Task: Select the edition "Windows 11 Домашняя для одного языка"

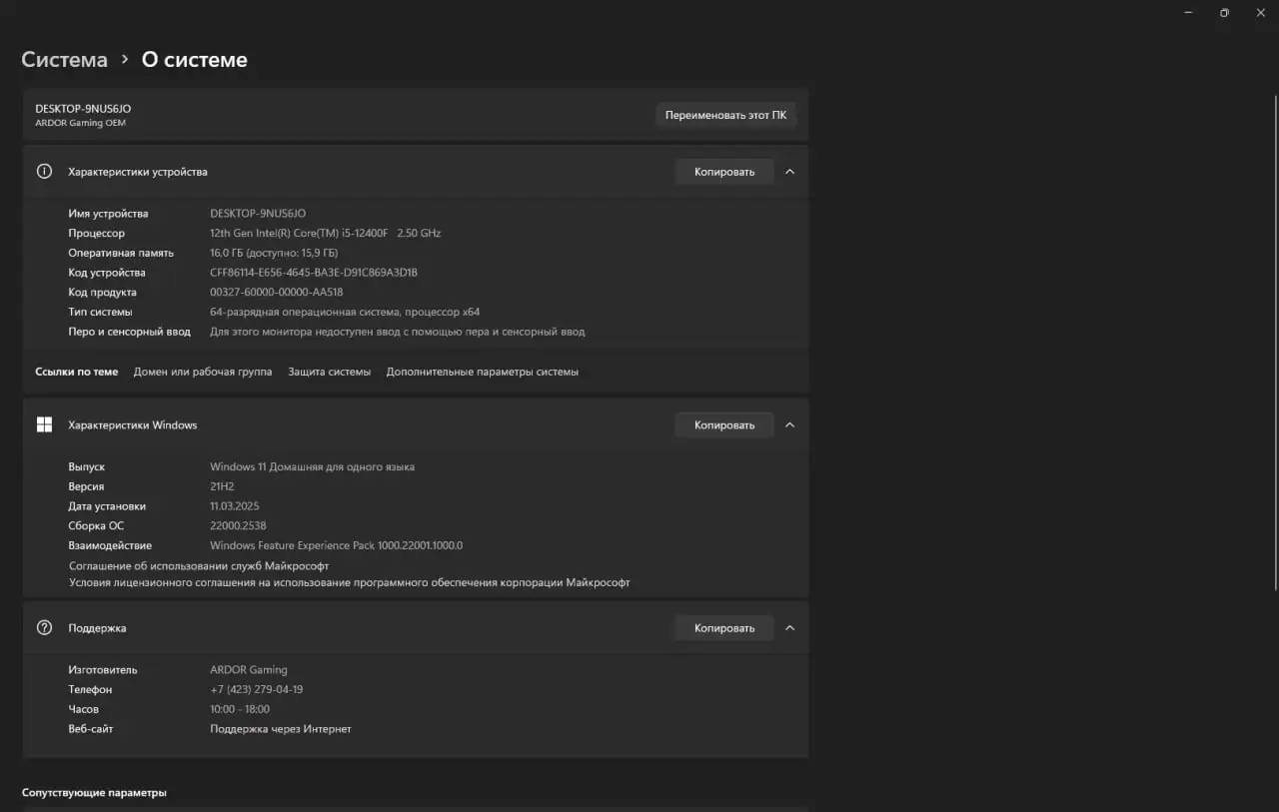Action: pyautogui.click(x=312, y=466)
